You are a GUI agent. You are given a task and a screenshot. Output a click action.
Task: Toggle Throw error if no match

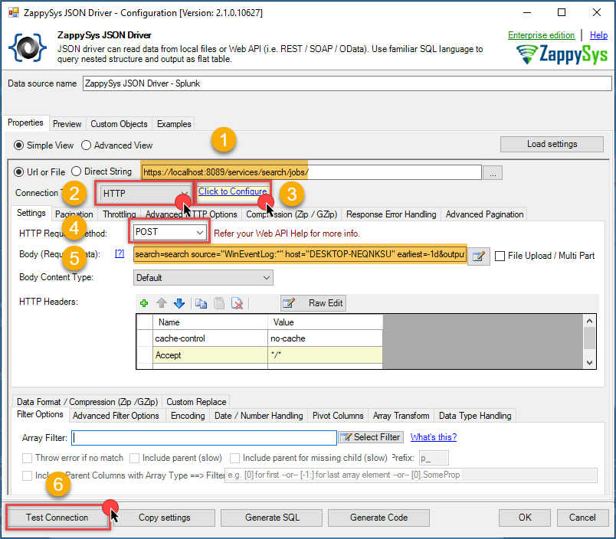(27, 458)
